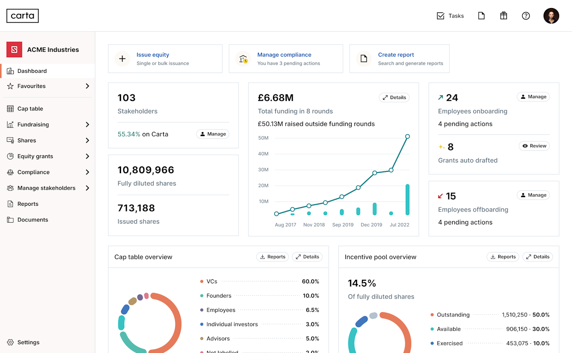Go to Documents in sidebar
This screenshot has width=572, height=353.
[x=32, y=220]
